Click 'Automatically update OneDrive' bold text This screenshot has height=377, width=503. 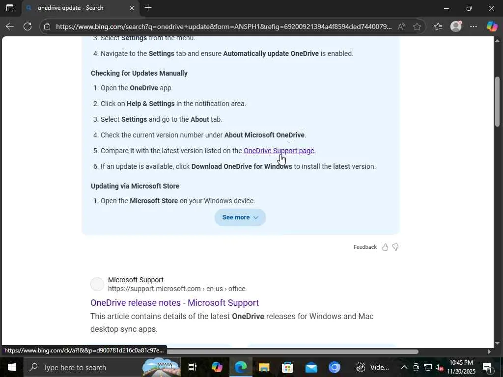(271, 54)
